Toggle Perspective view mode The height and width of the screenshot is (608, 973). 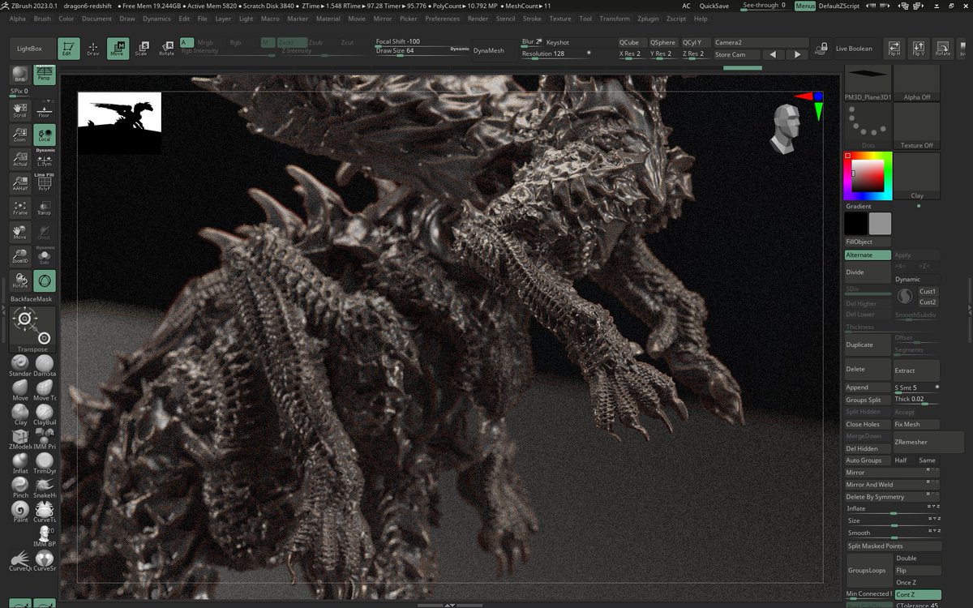(45, 75)
